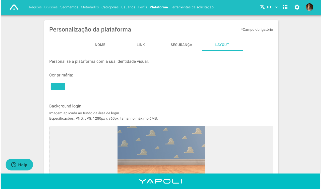321x189 pixels.
Task: Open the Divisões menu
Action: (51, 7)
